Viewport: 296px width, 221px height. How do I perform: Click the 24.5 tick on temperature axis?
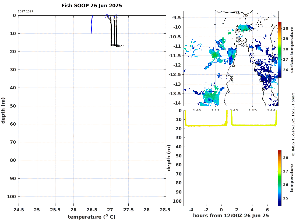click(19, 210)
